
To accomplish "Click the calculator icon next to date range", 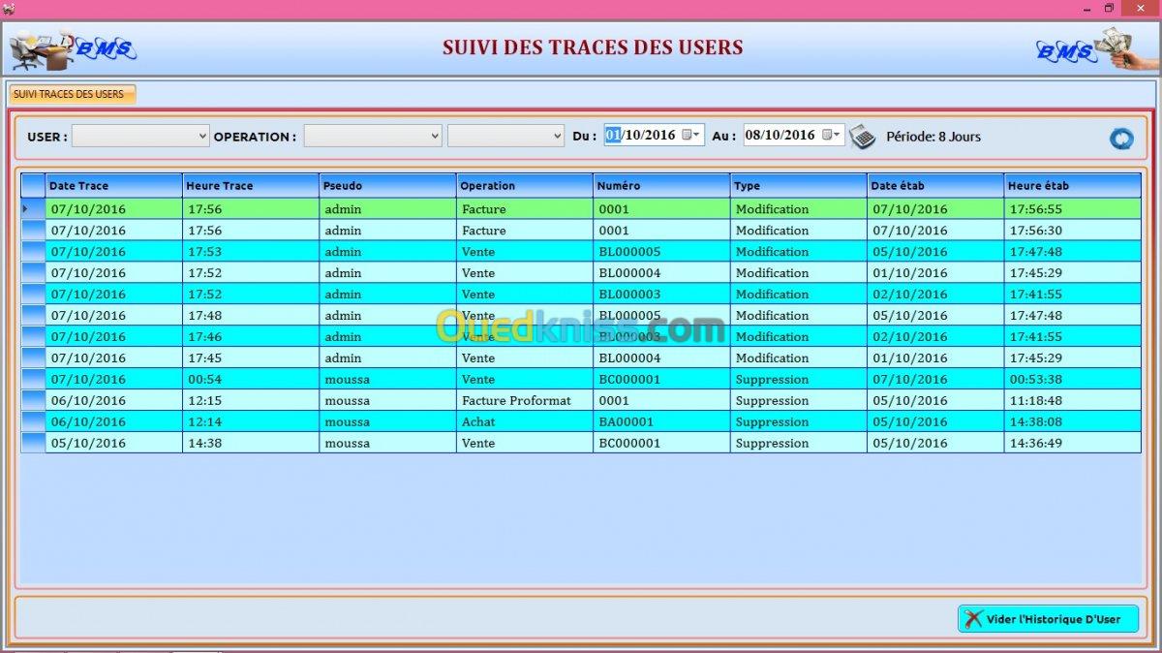I will point(862,137).
